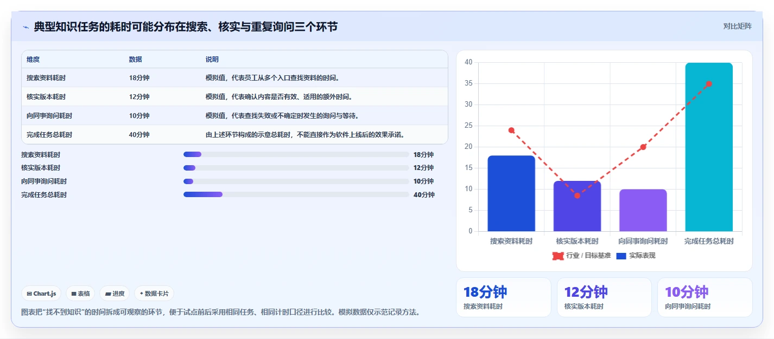Click the 40分钟 value beside the progress bar
Viewport: 774px width, 339px height.
point(424,195)
